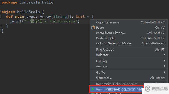Click the Unit return type
Image resolution: width=169 pixels, height=94 pixels.
pos(80,16)
